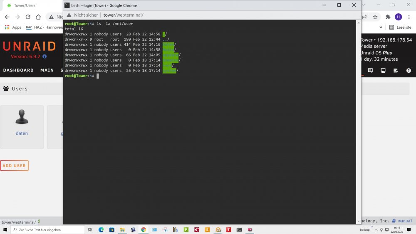Open the Windows notification center
This screenshot has width=416, height=234.
pyautogui.click(x=409, y=230)
